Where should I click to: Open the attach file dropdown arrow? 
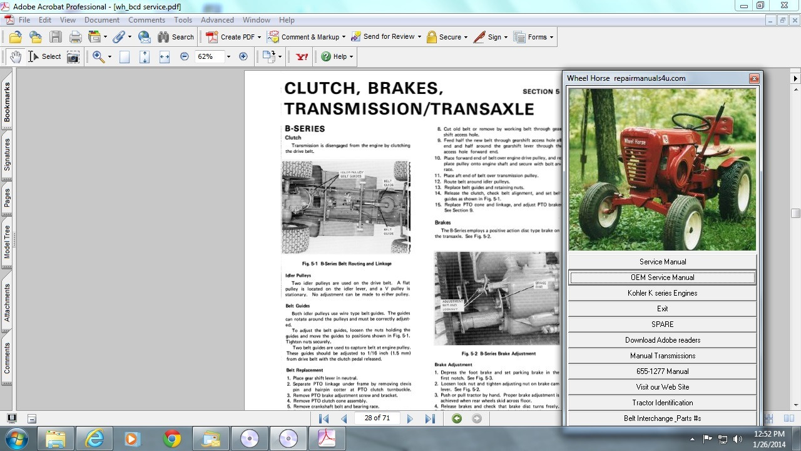point(128,38)
